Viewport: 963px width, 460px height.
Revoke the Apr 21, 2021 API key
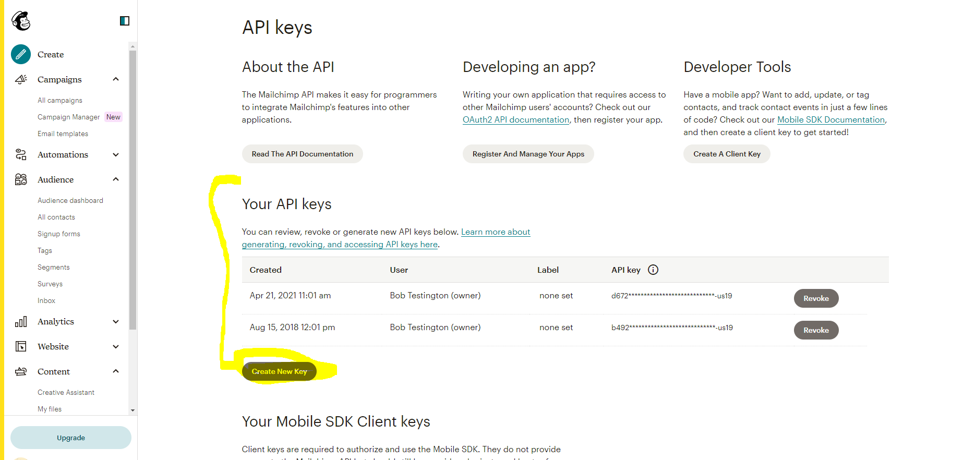815,298
